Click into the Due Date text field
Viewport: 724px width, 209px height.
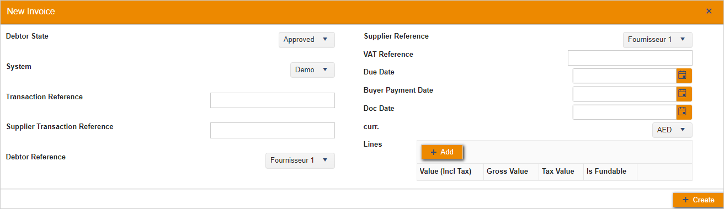[x=625, y=76]
